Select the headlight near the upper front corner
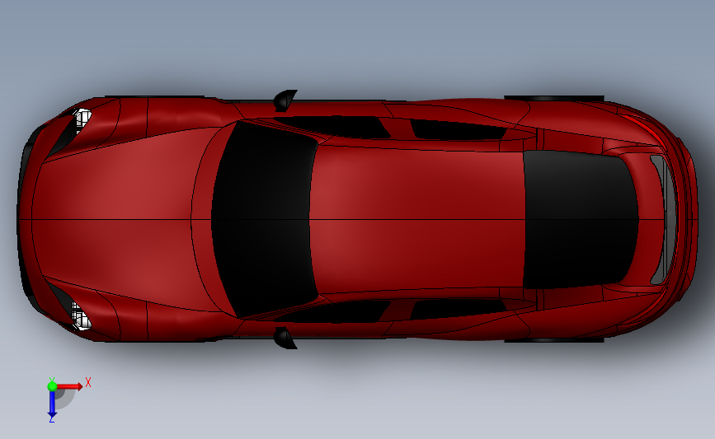Image resolution: width=715 pixels, height=439 pixels. pos(82,118)
